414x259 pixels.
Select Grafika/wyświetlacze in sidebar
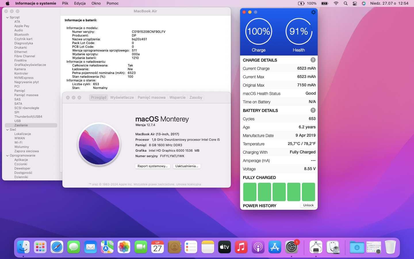pos(30,65)
